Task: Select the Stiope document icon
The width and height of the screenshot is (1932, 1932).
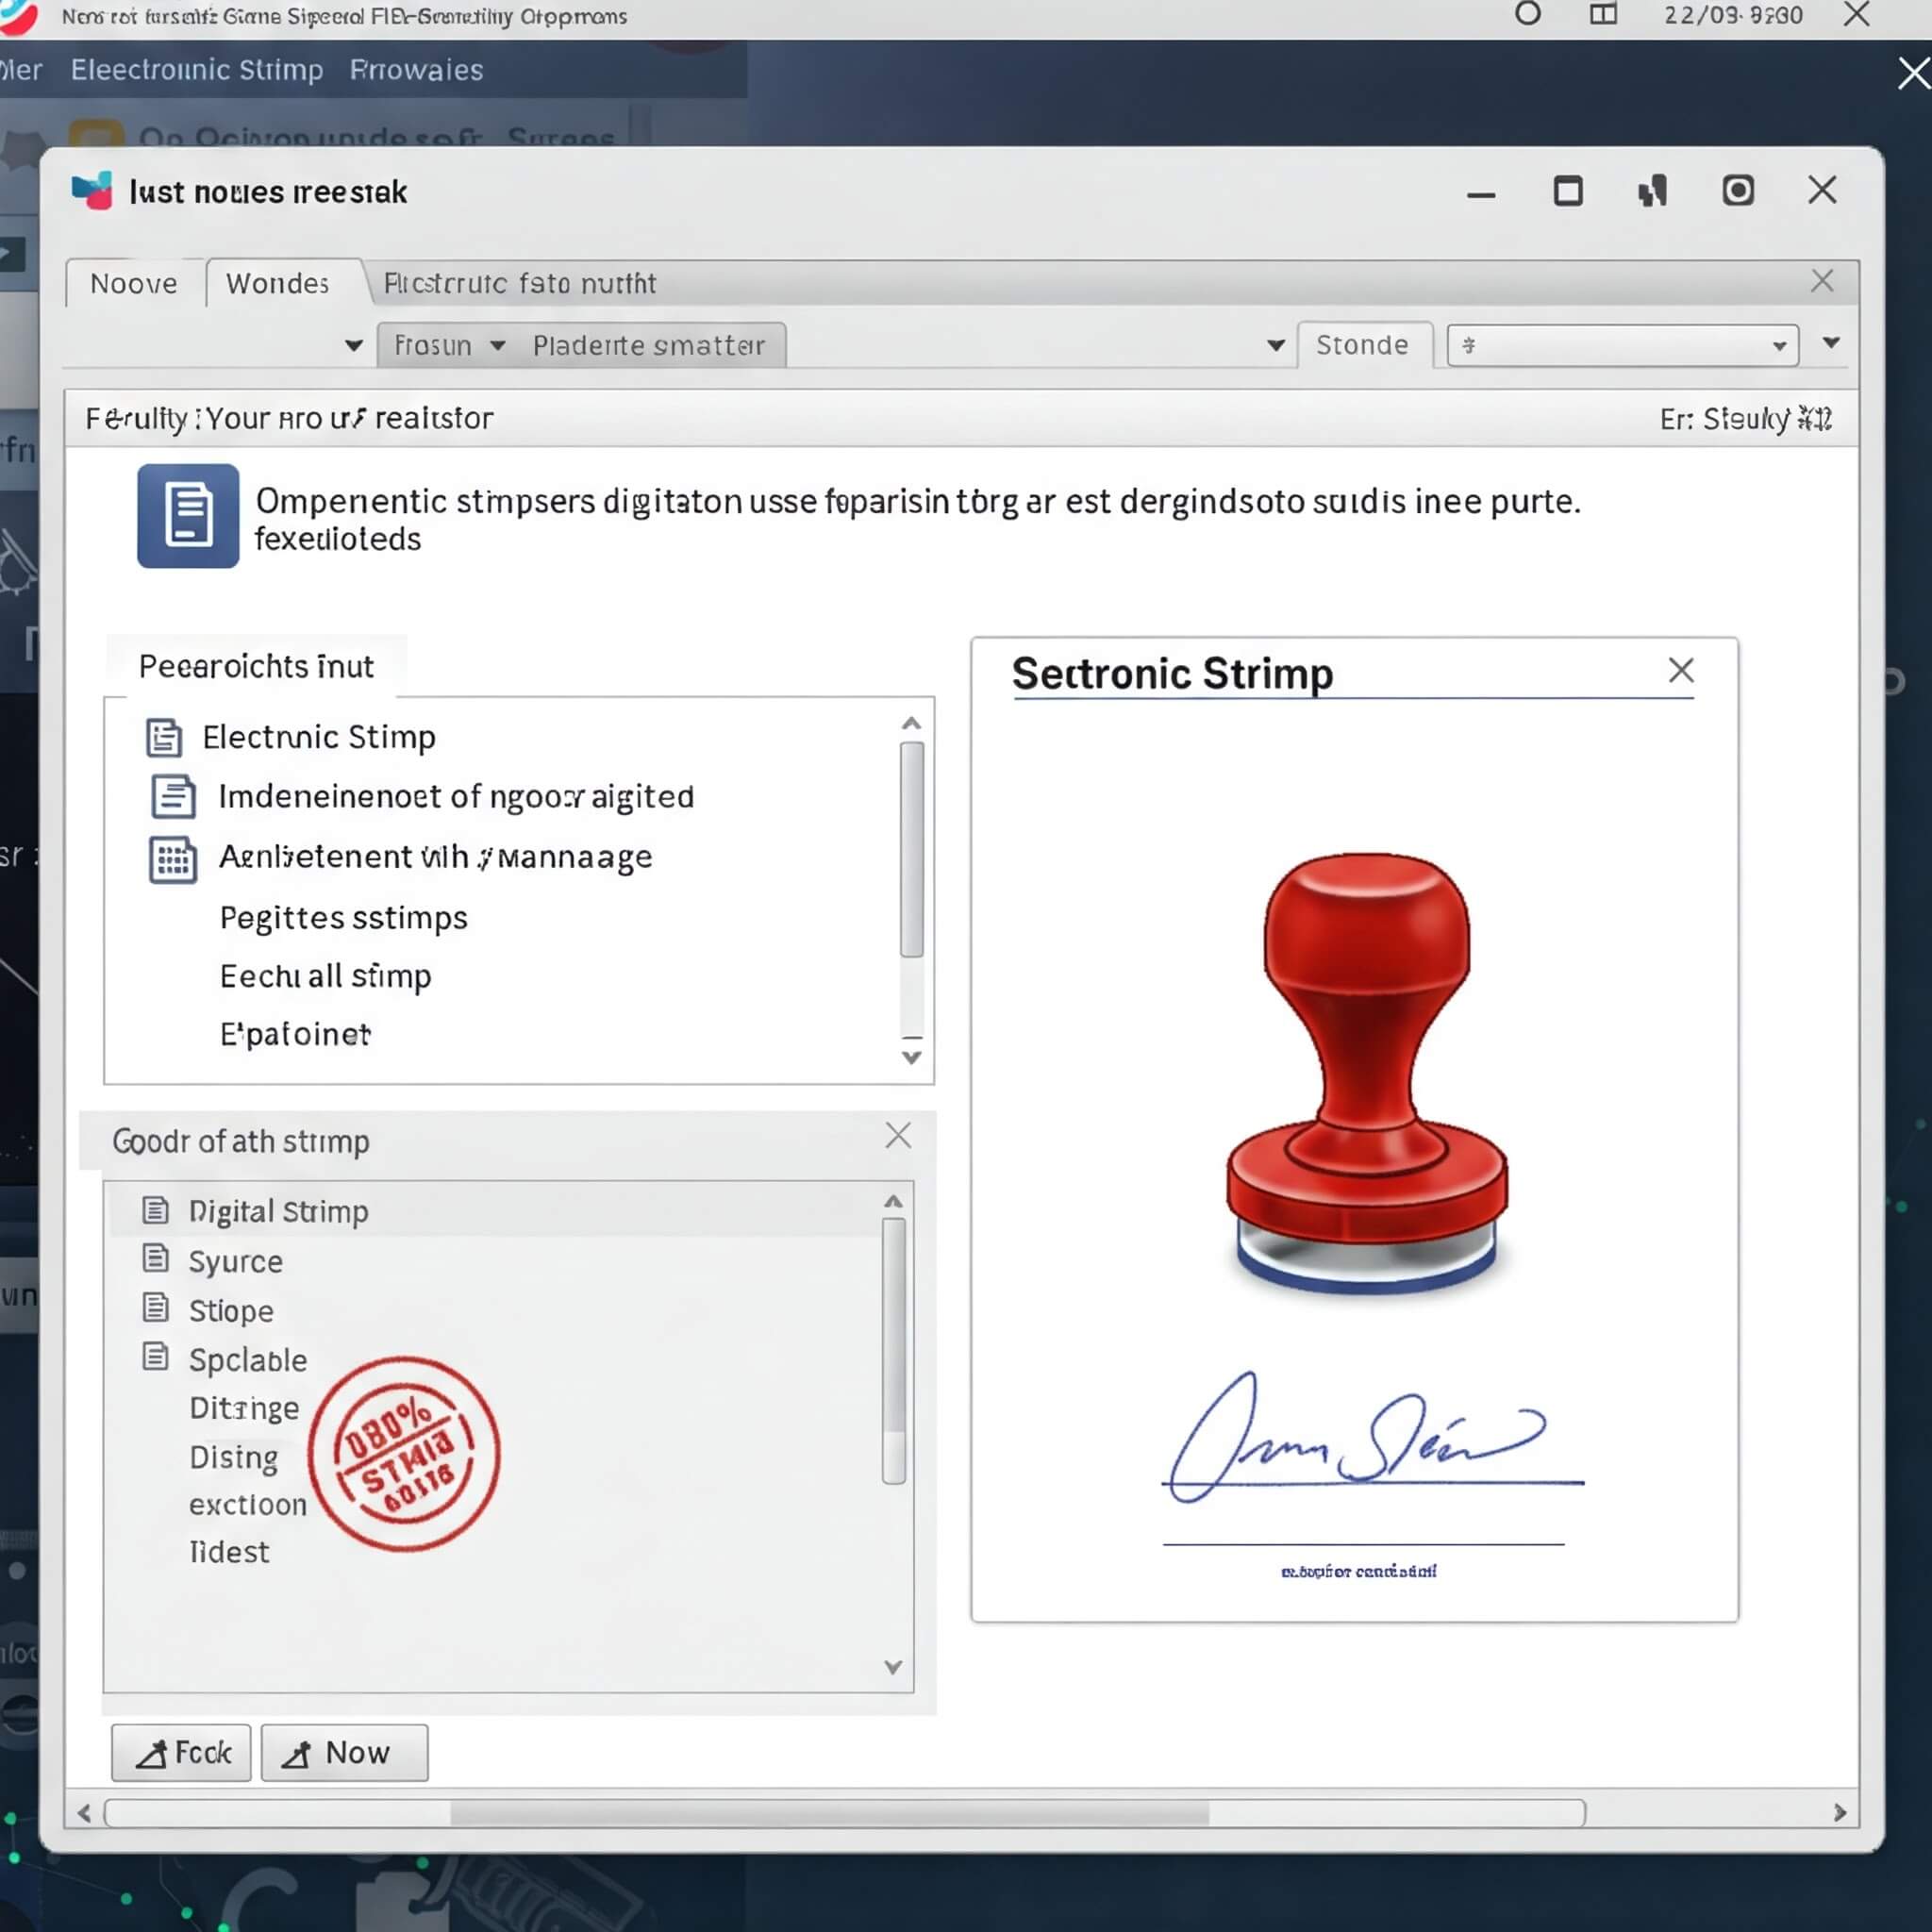Action: 155,1309
